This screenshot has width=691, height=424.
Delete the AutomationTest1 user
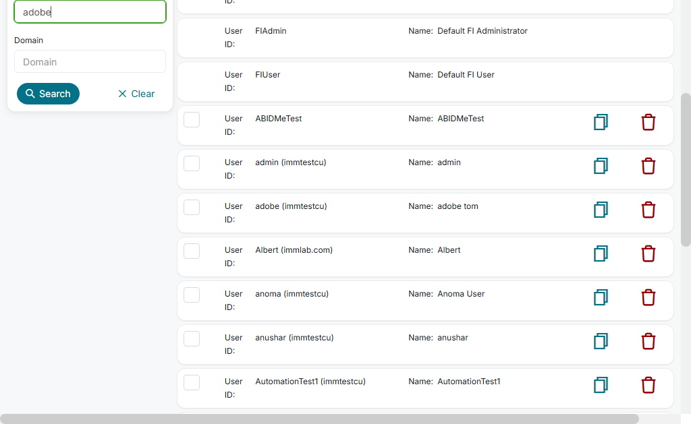[648, 385]
